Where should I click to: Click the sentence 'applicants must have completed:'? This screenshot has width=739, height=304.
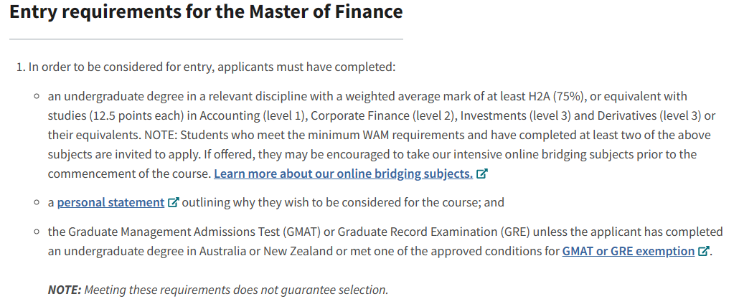tap(306, 67)
